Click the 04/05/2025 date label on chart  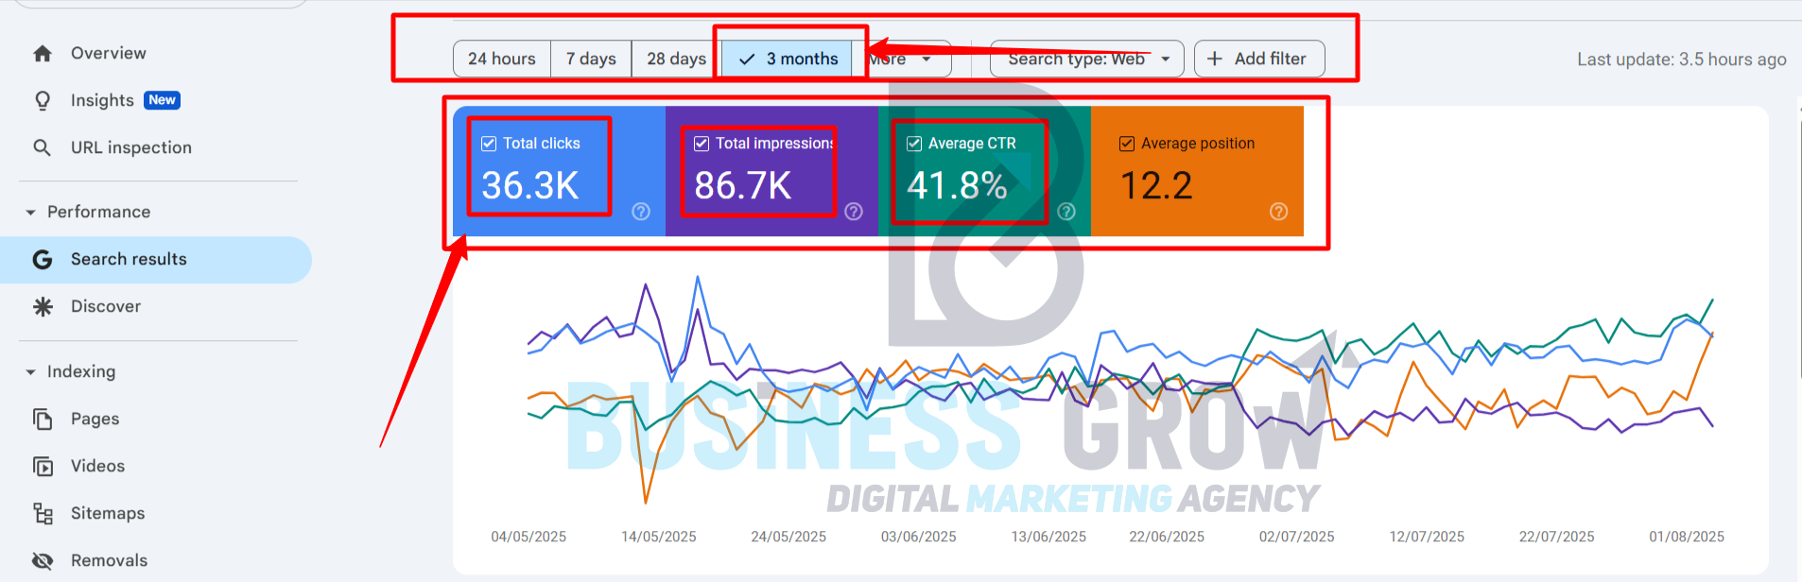point(528,537)
